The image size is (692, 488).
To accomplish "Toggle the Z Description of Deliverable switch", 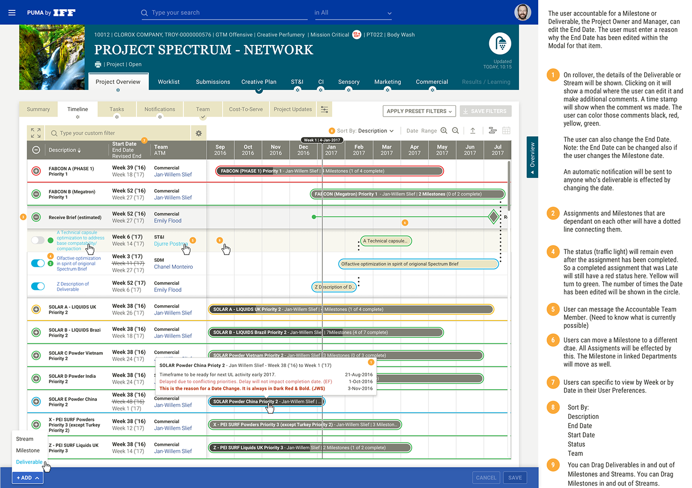I will click(x=38, y=286).
